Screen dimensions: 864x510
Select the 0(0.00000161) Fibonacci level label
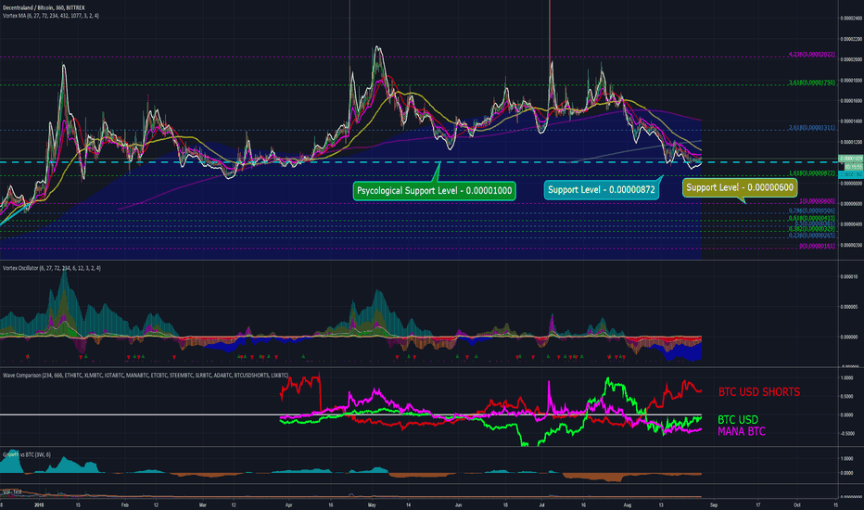click(817, 246)
